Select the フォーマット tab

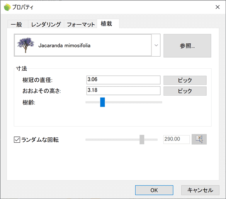(81, 24)
